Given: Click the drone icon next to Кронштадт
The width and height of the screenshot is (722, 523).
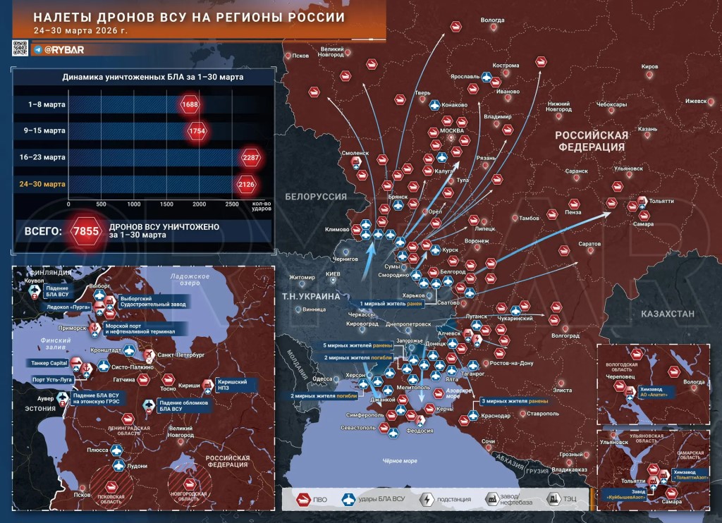Looking at the screenshot, I should click(x=128, y=351).
